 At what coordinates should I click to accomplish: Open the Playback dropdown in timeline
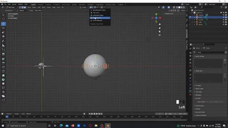click(10, 114)
